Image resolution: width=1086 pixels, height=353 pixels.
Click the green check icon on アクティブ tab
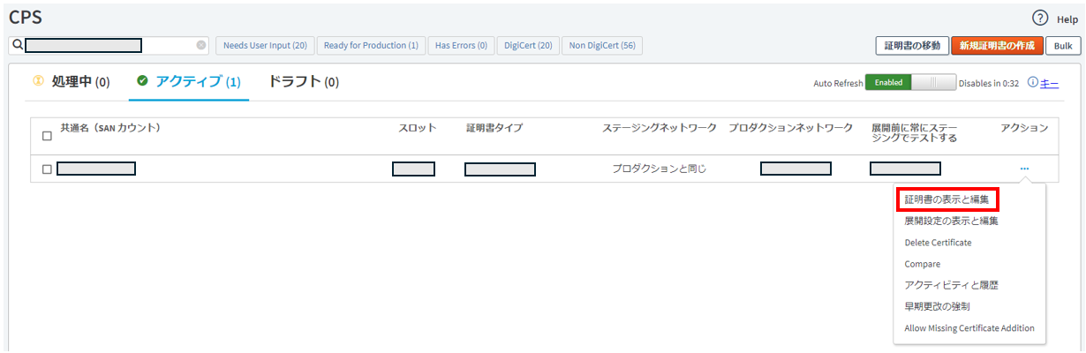(x=142, y=82)
